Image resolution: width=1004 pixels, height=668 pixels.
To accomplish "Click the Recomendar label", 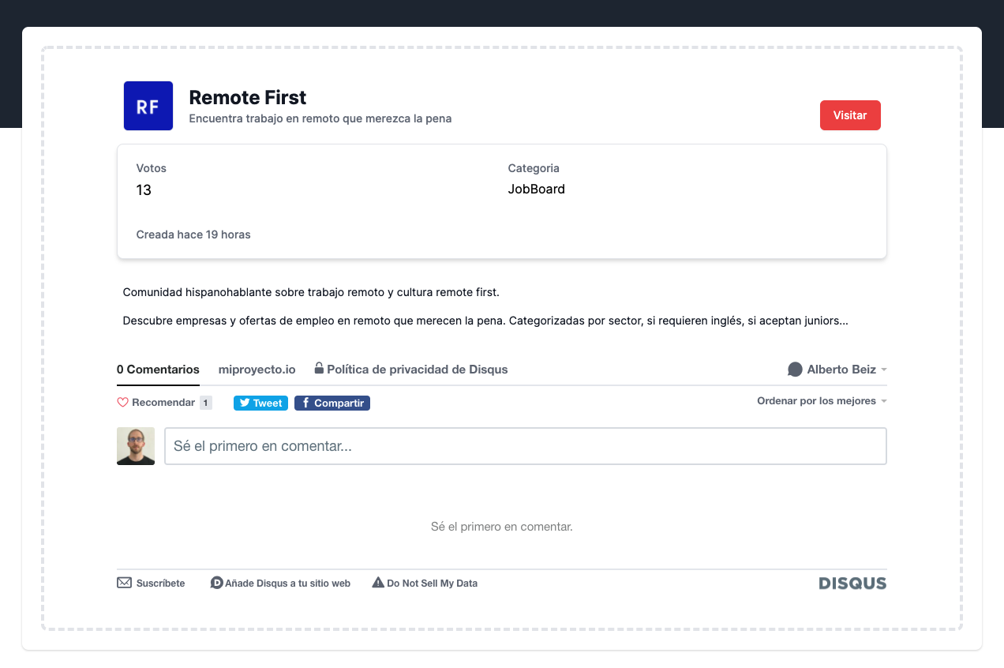I will pyautogui.click(x=163, y=403).
